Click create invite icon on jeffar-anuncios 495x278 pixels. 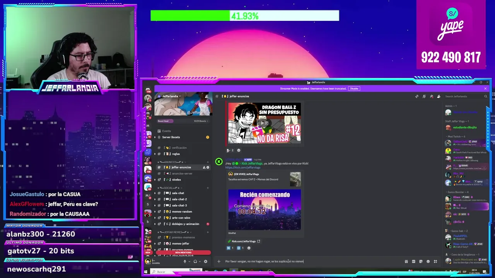[204, 167]
